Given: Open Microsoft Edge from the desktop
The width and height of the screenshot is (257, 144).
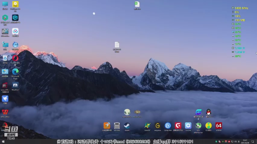Looking at the screenshot, I should click(x=15, y=74).
